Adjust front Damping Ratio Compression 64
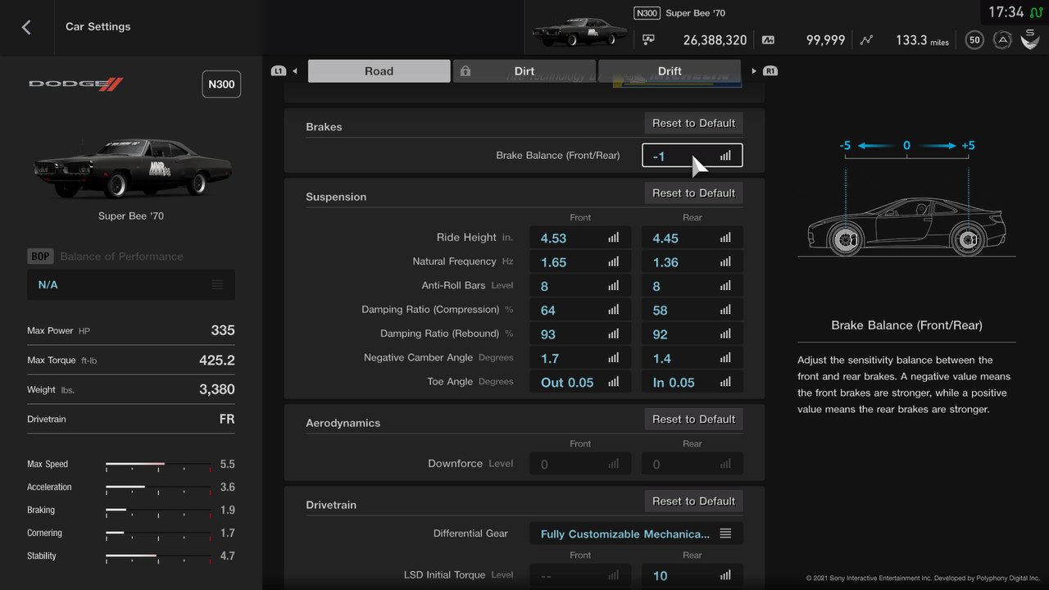Screen dimensions: 1049x590 [x=580, y=310]
